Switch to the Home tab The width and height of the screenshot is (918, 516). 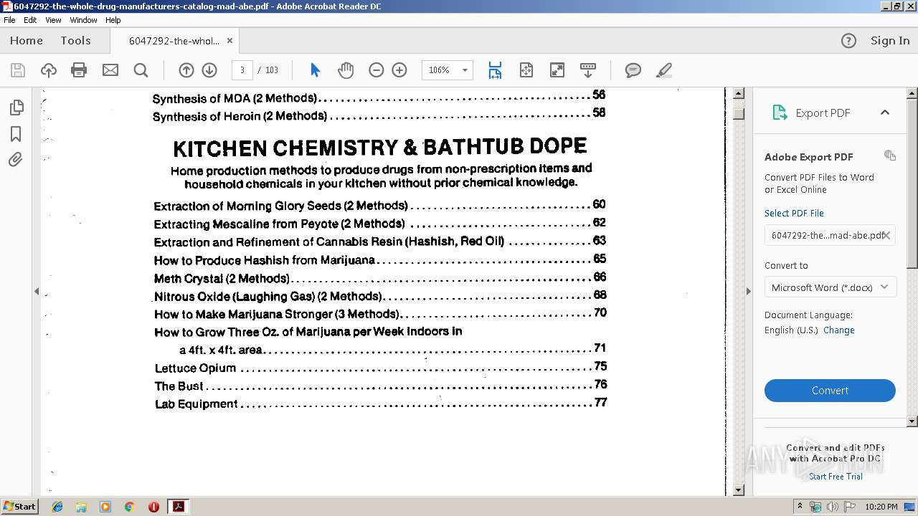27,41
